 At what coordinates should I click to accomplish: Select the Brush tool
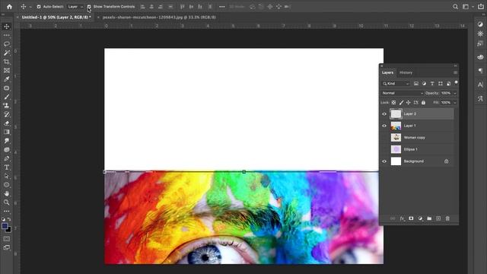[7, 97]
